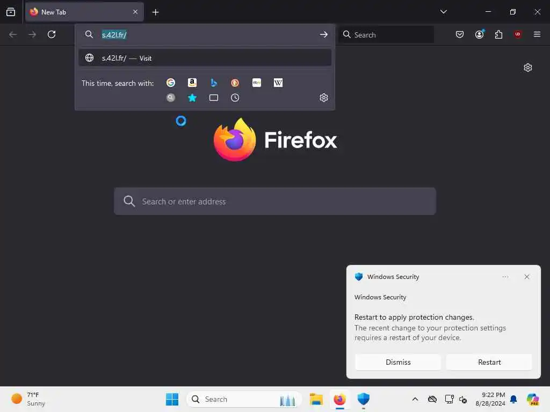550x412 pixels.
Task: Open clock showing 9:22 PM 8/28/2024
Action: click(x=490, y=399)
